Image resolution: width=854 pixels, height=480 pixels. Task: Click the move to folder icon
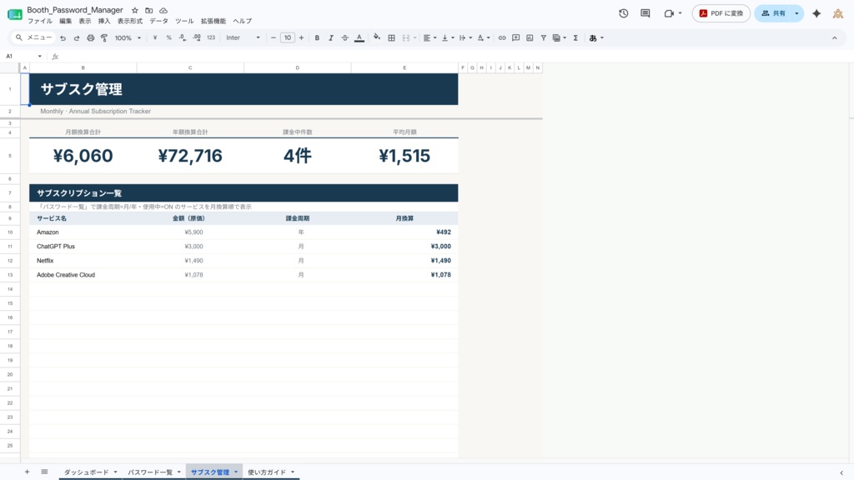148,10
